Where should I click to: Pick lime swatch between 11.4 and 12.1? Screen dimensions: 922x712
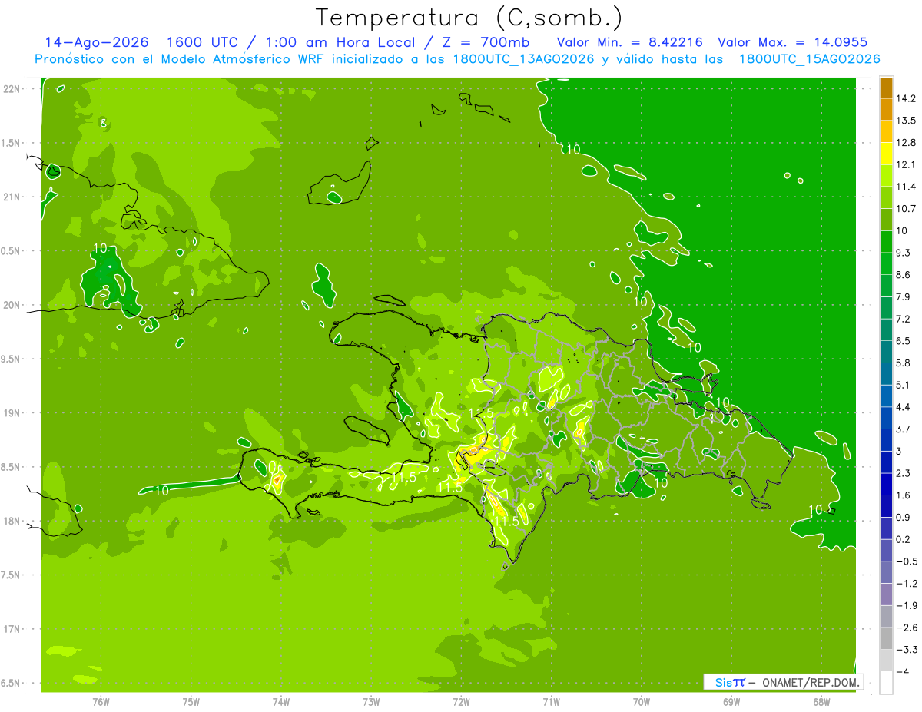886,176
